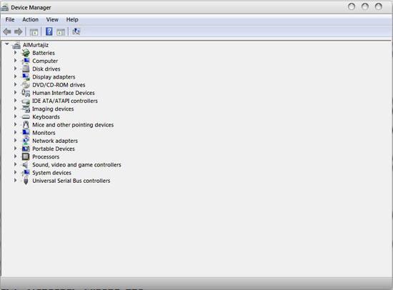Select the Disk drives label
This screenshot has height=290, width=393.
(46, 69)
